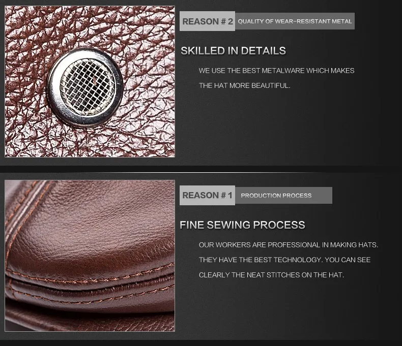Click the metal mesh eyelet image
The image size is (402, 346).
click(x=90, y=81)
